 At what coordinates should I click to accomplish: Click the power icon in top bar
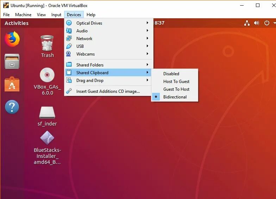click(x=267, y=23)
